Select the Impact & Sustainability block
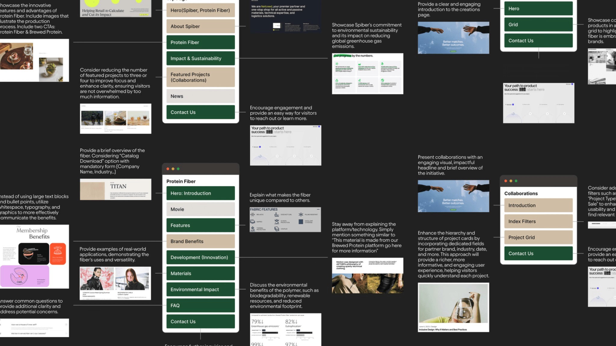 point(200,58)
